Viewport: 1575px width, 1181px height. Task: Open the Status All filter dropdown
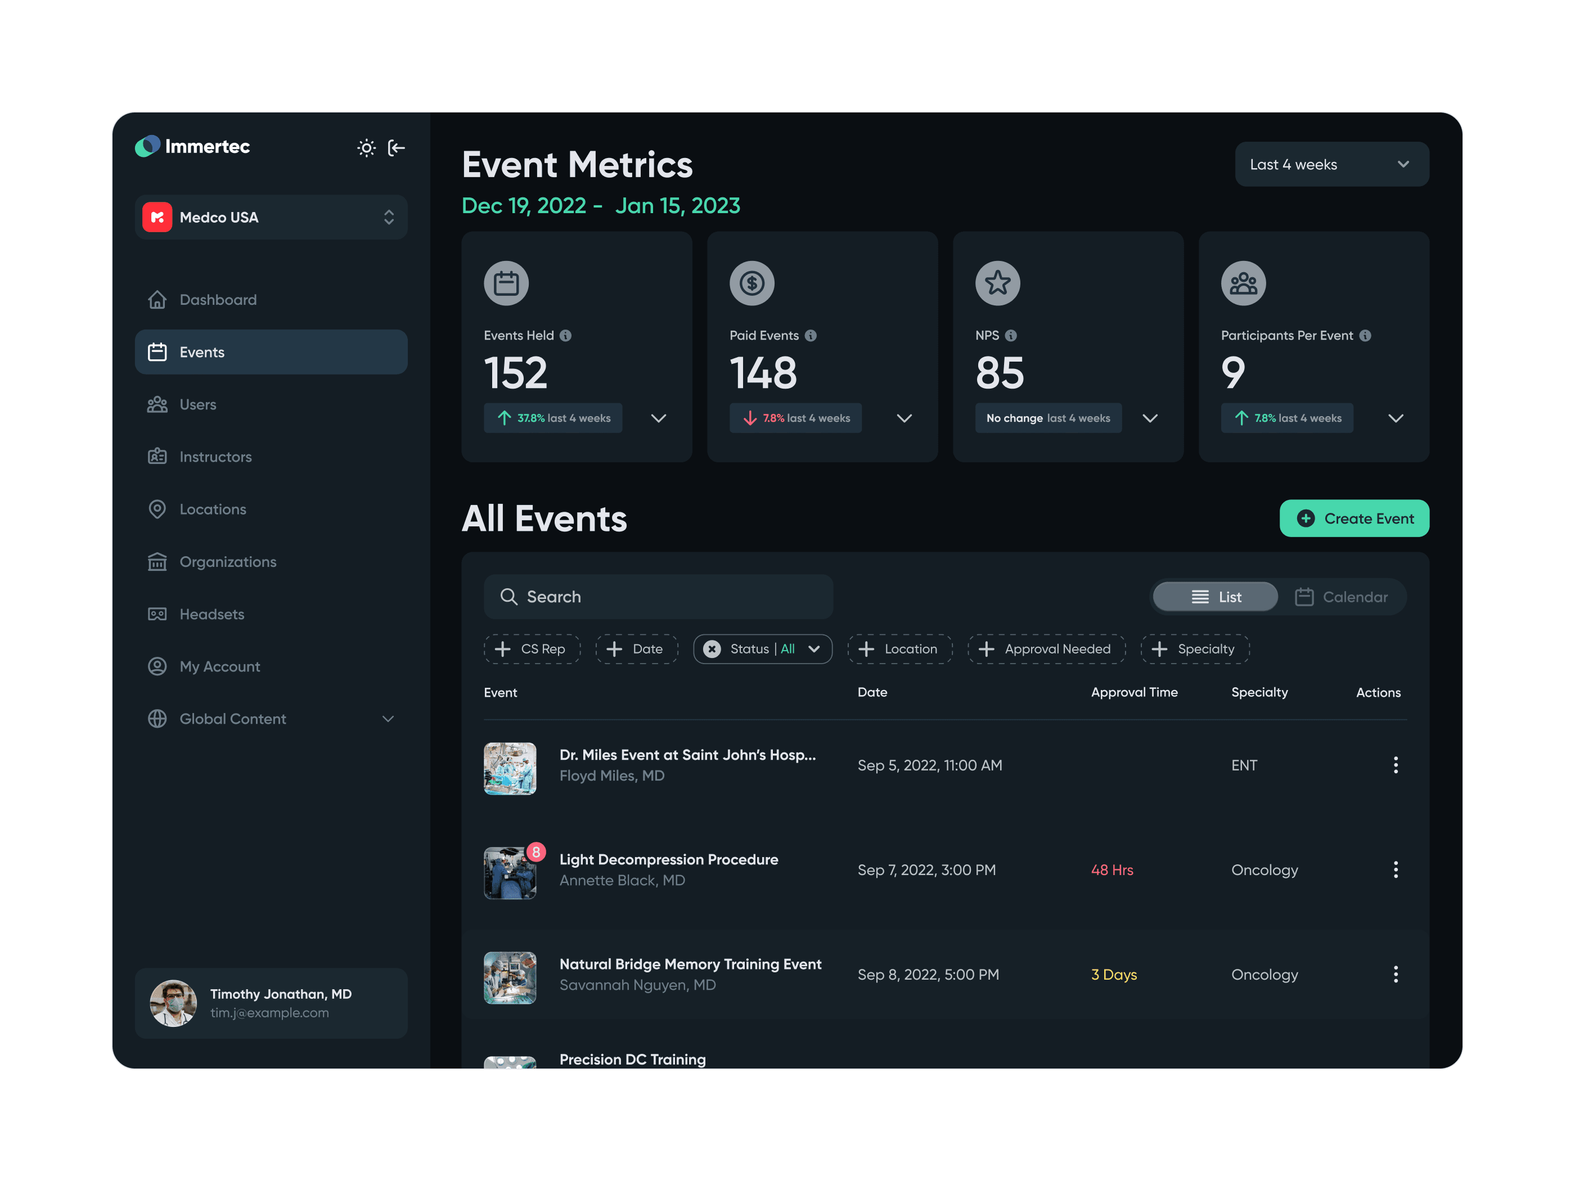pyautogui.click(x=763, y=648)
